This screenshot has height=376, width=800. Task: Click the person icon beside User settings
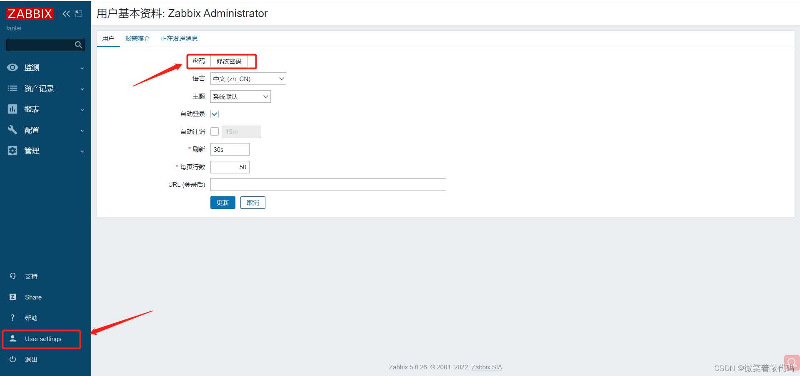pyautogui.click(x=12, y=339)
